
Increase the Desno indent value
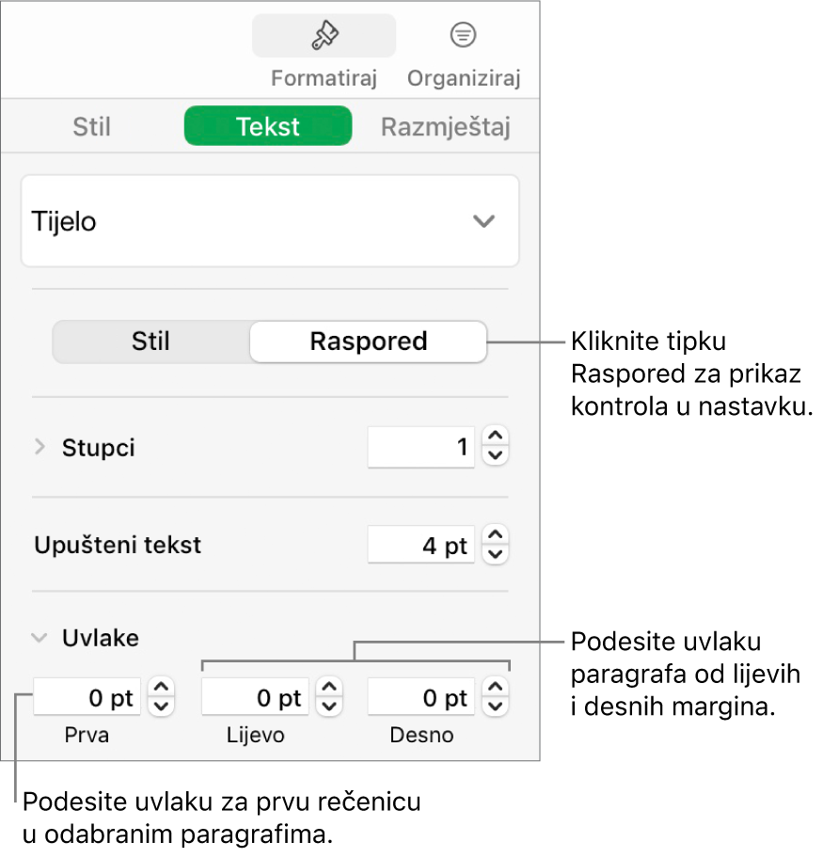(496, 689)
